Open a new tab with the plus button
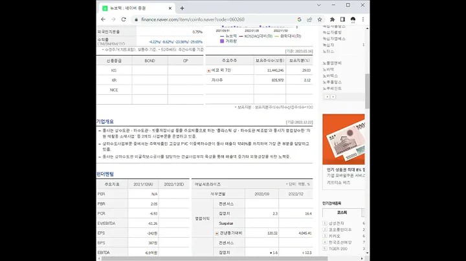This screenshot has height=261, width=466. pyautogui.click(x=182, y=8)
